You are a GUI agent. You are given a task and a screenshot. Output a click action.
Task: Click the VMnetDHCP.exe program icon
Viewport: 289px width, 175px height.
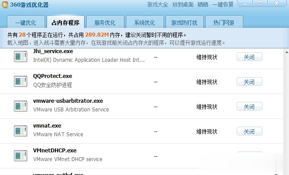coord(20,156)
